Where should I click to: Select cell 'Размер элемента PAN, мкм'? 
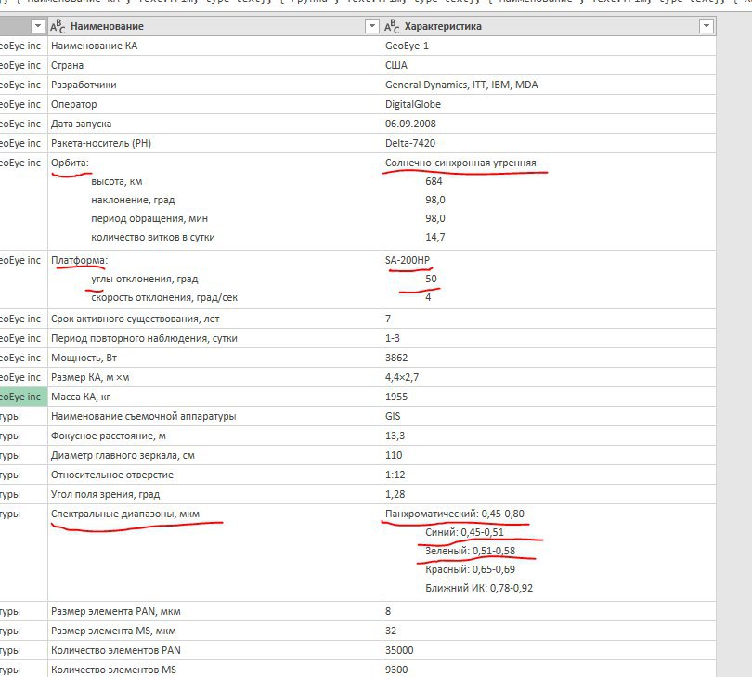coord(214,612)
